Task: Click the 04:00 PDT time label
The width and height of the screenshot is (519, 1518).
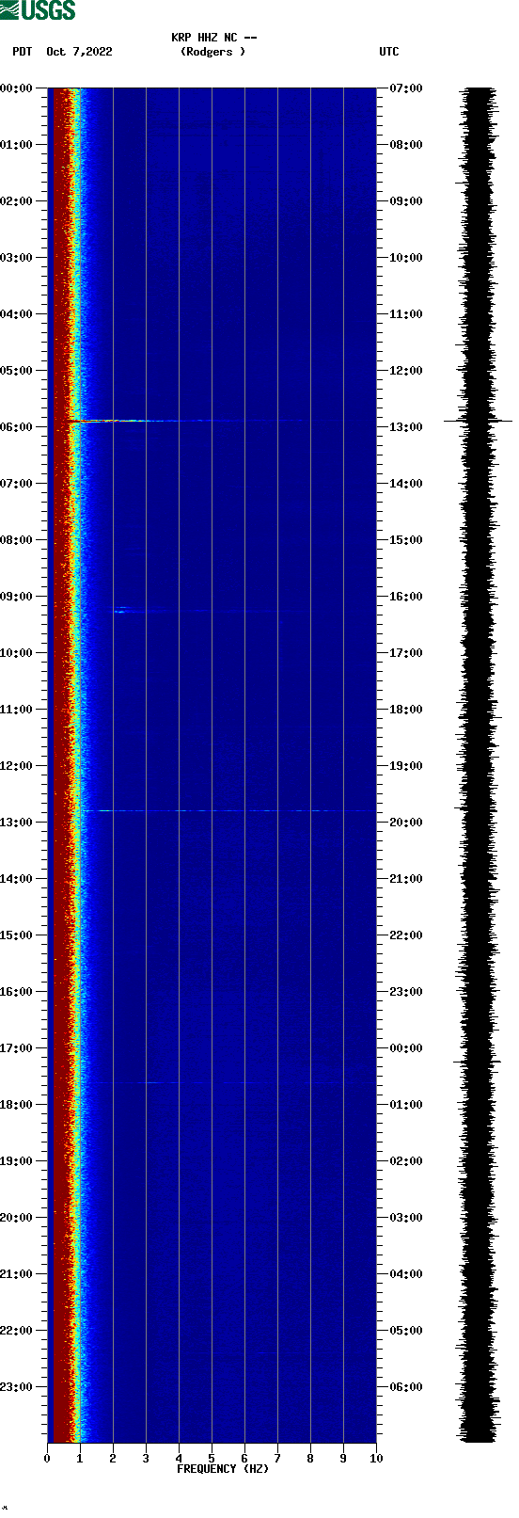Action: [x=17, y=314]
